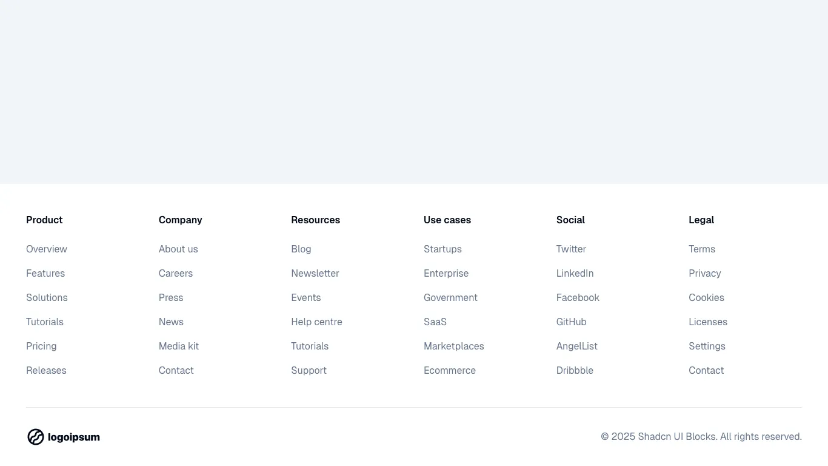The image size is (828, 466).
Task: Select Startups under Use cases
Action: coord(442,249)
